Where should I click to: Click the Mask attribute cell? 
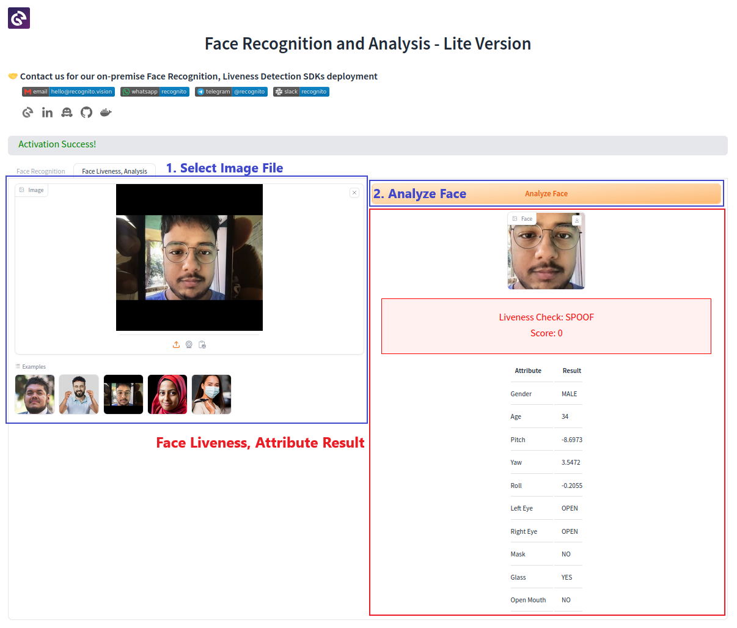[x=518, y=554]
